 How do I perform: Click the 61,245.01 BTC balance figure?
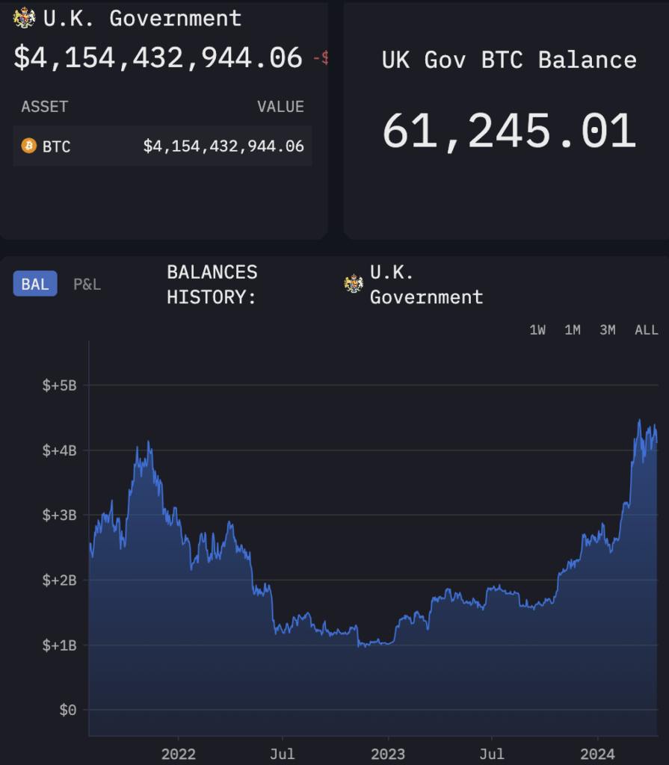tap(509, 131)
